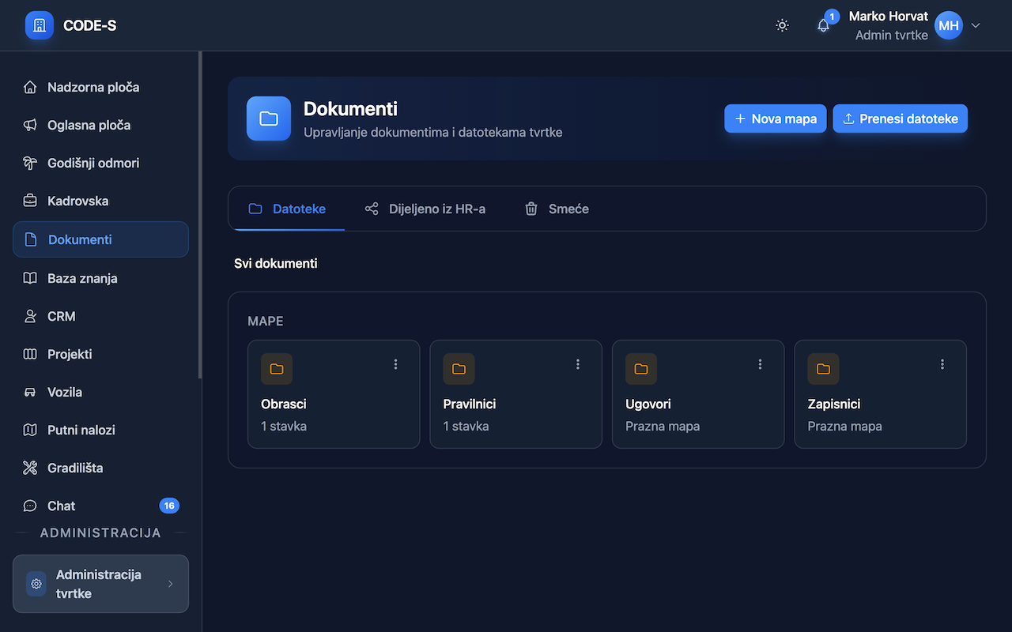Open options menu for Zapisnici folder

pyautogui.click(x=942, y=364)
